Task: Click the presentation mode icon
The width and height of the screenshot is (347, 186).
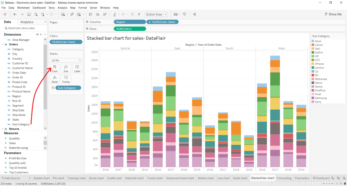Action: (184, 14)
